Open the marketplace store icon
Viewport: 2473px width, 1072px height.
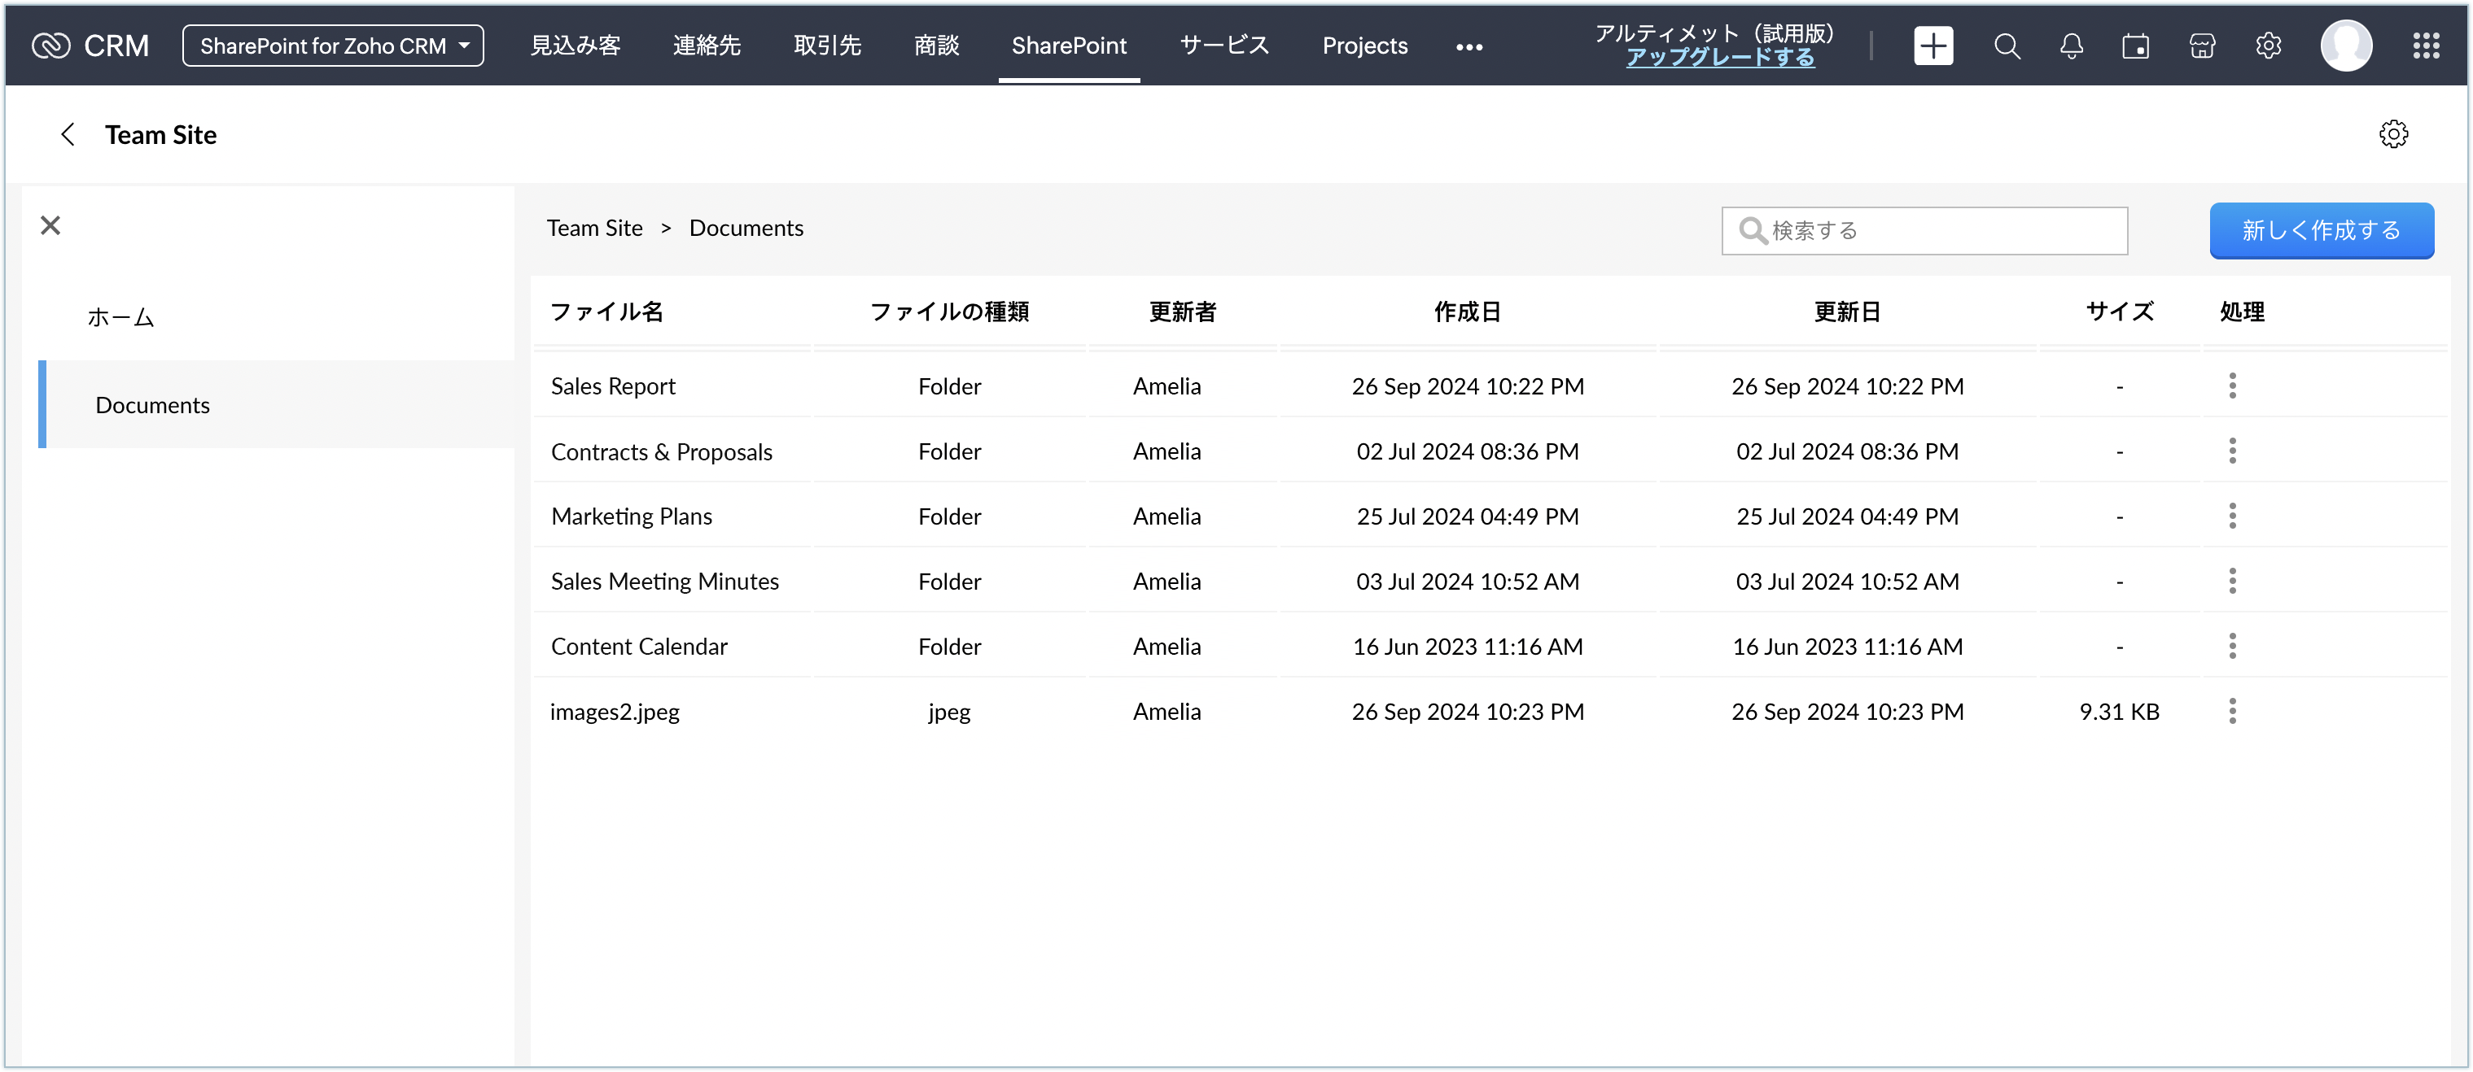[x=2202, y=46]
